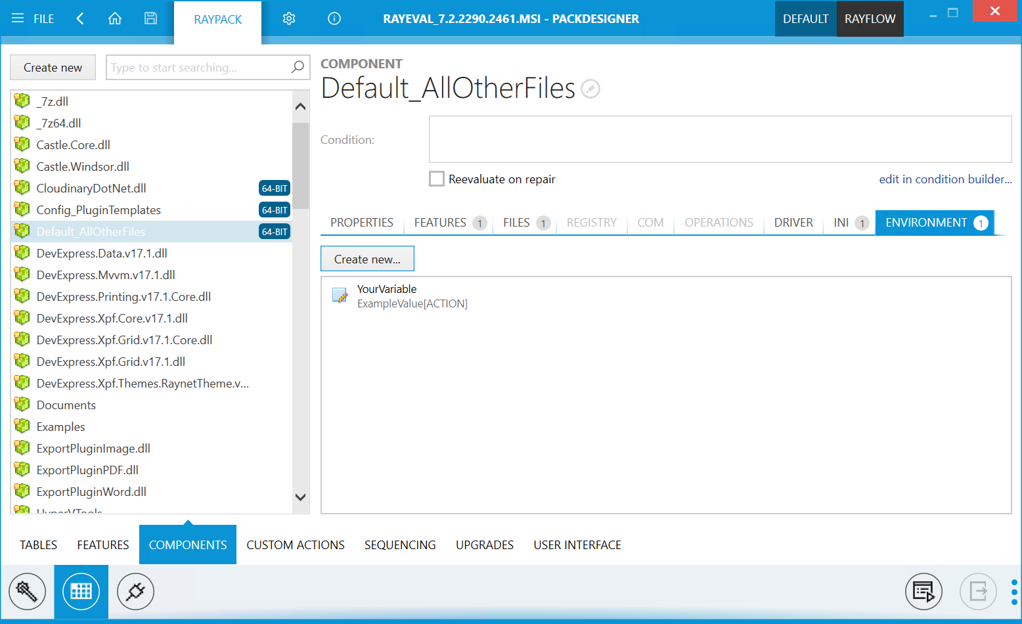Toggle the DEFAULT view selector
The width and height of the screenshot is (1022, 624).
(805, 18)
